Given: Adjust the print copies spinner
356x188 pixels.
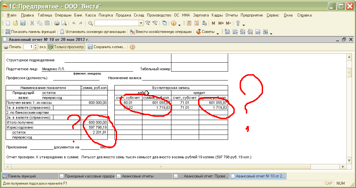Looking at the screenshot, I should point(36,47).
